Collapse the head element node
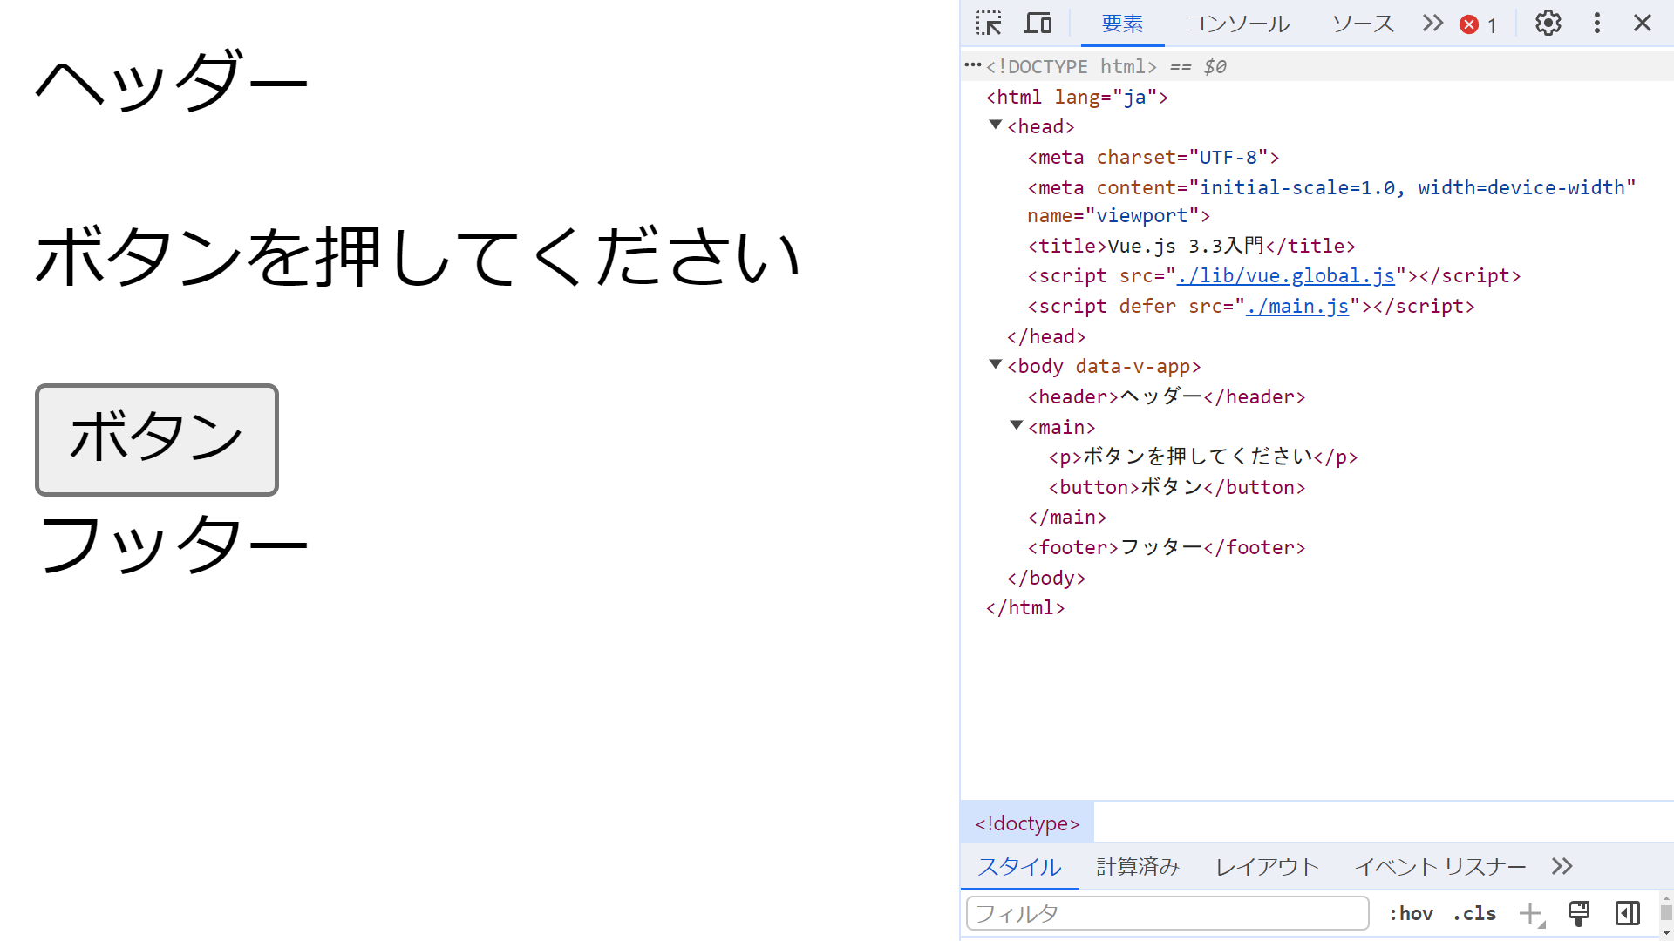This screenshot has width=1674, height=941. pyautogui.click(x=996, y=125)
